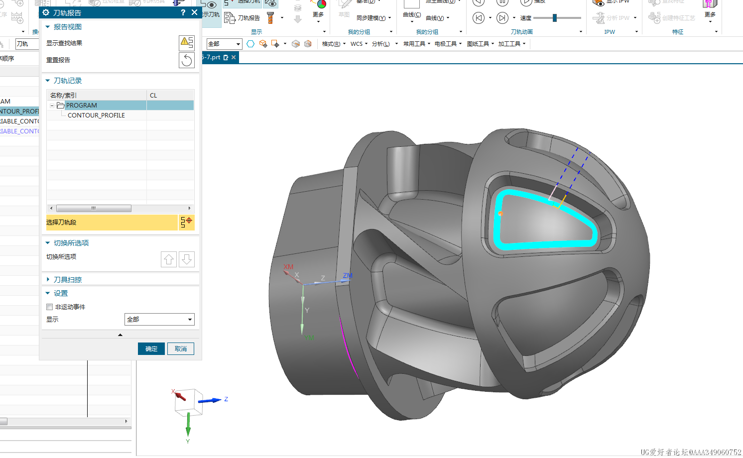This screenshot has width=743, height=458.
Task: Open the 曲线(V) dropdown
Action: pyautogui.click(x=438, y=18)
